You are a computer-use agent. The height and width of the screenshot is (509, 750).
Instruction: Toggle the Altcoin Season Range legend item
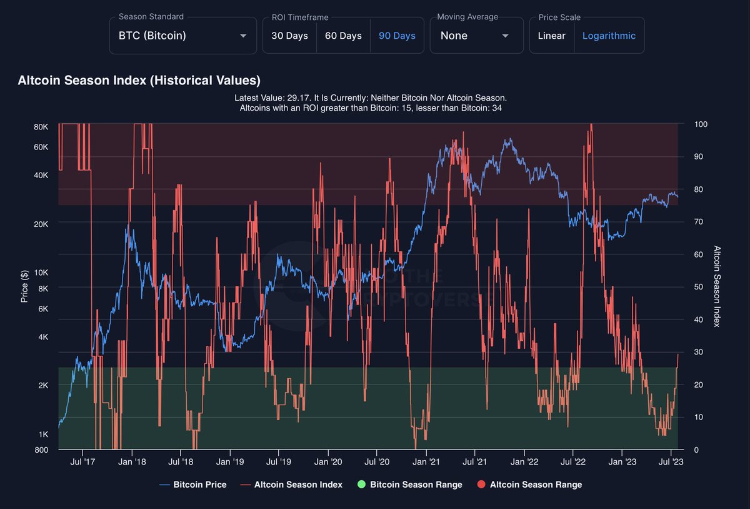529,485
